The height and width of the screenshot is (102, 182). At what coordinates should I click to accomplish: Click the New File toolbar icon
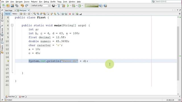[x=4, y=6]
